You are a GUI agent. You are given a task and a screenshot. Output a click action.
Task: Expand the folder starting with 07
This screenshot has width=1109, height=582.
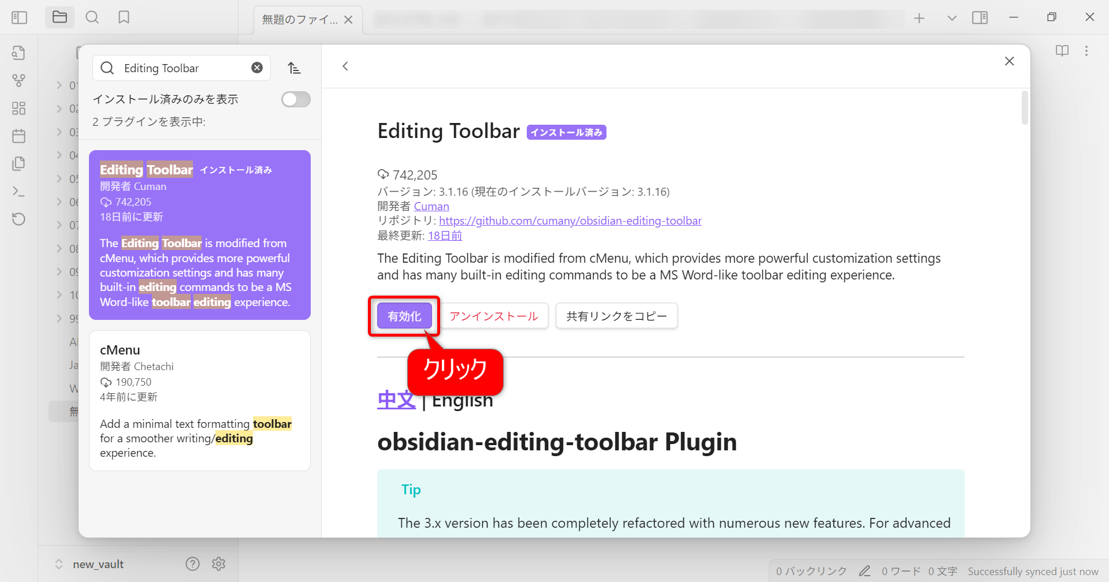[x=59, y=225]
